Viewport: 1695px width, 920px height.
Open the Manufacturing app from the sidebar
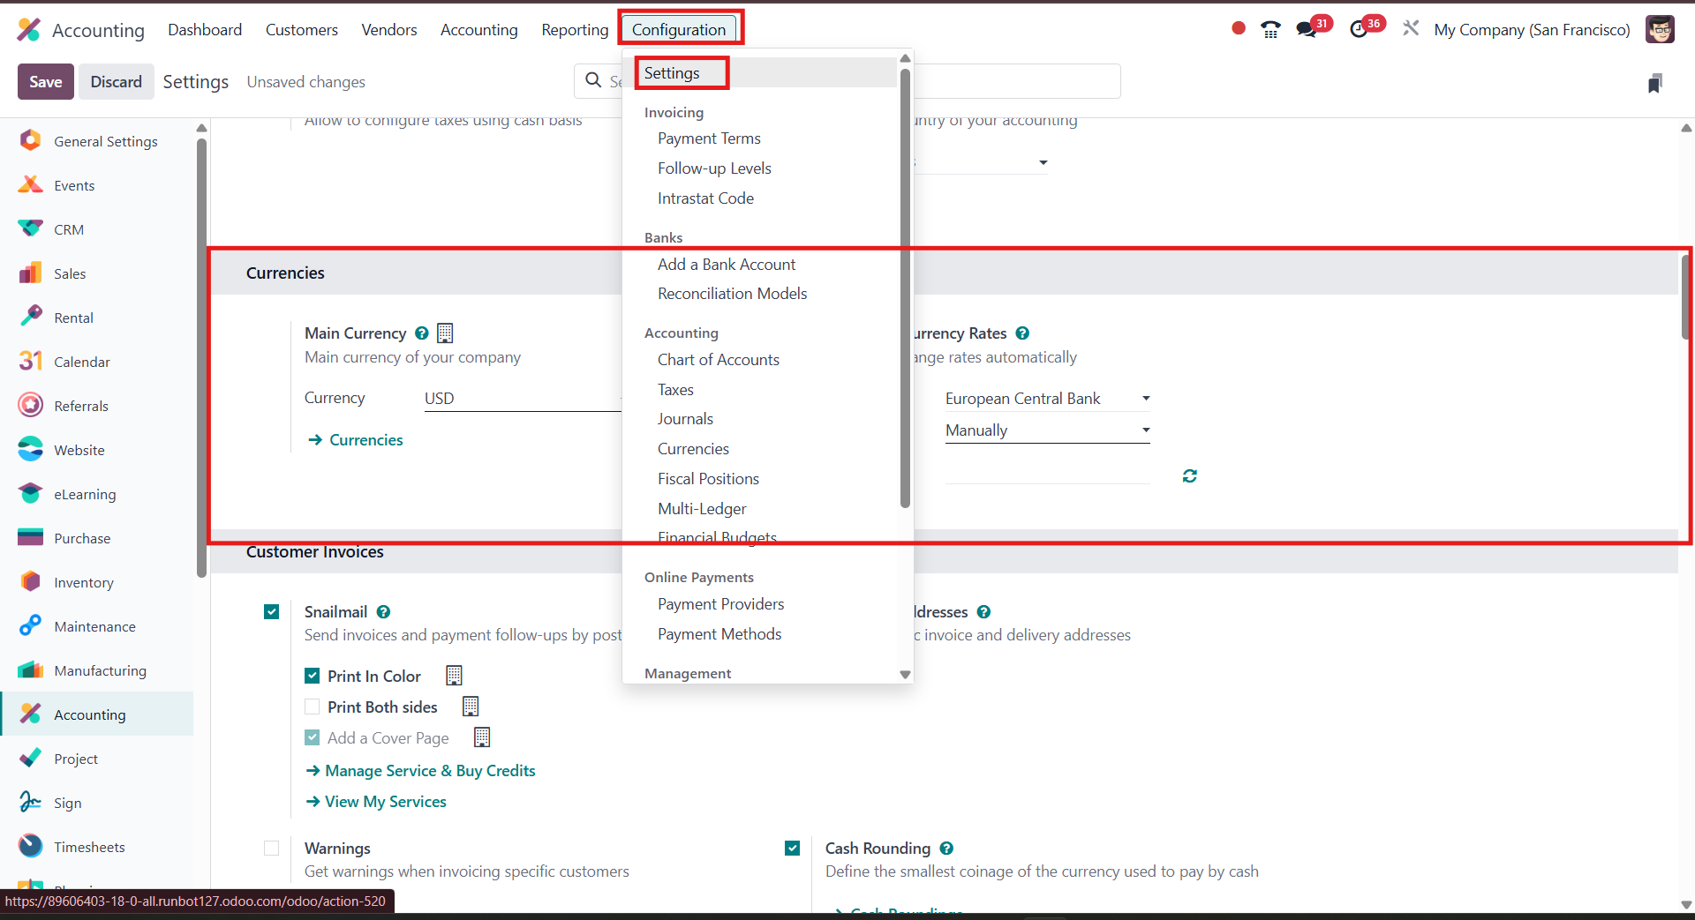coord(98,669)
